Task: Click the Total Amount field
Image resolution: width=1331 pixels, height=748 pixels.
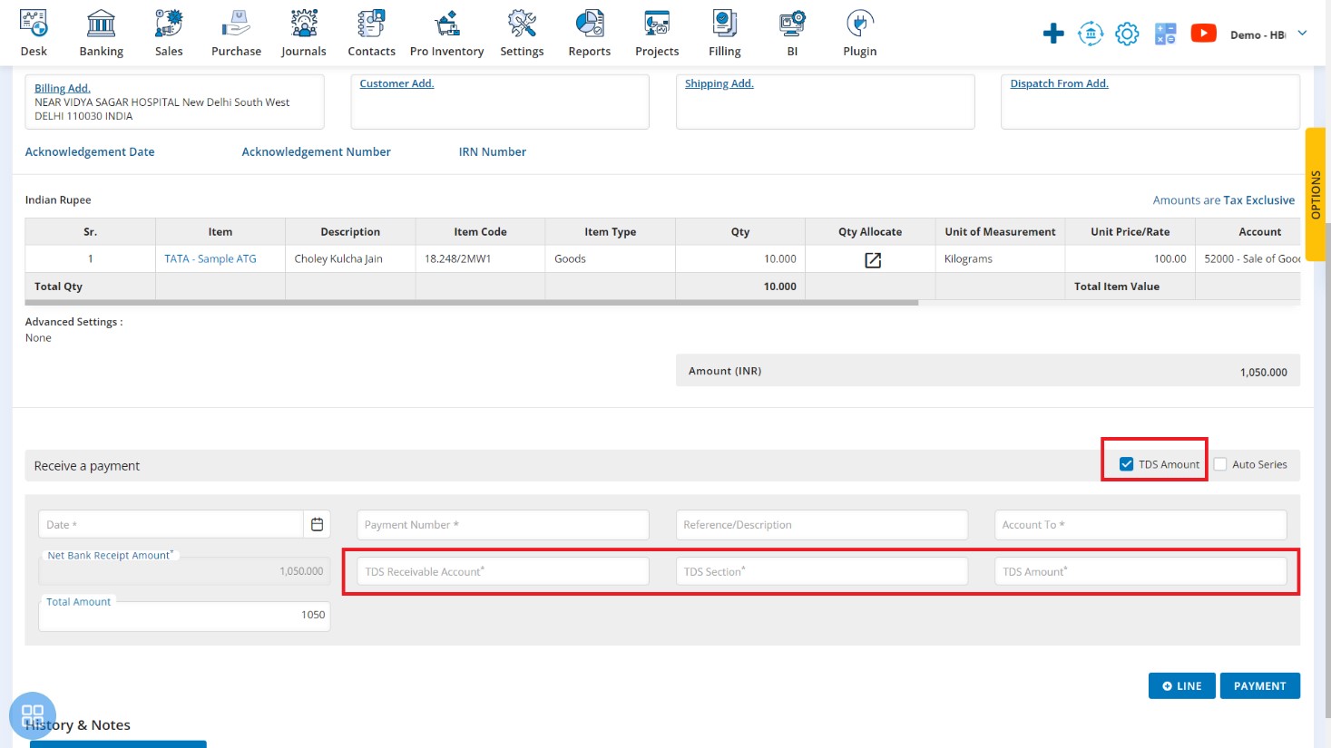Action: (184, 616)
